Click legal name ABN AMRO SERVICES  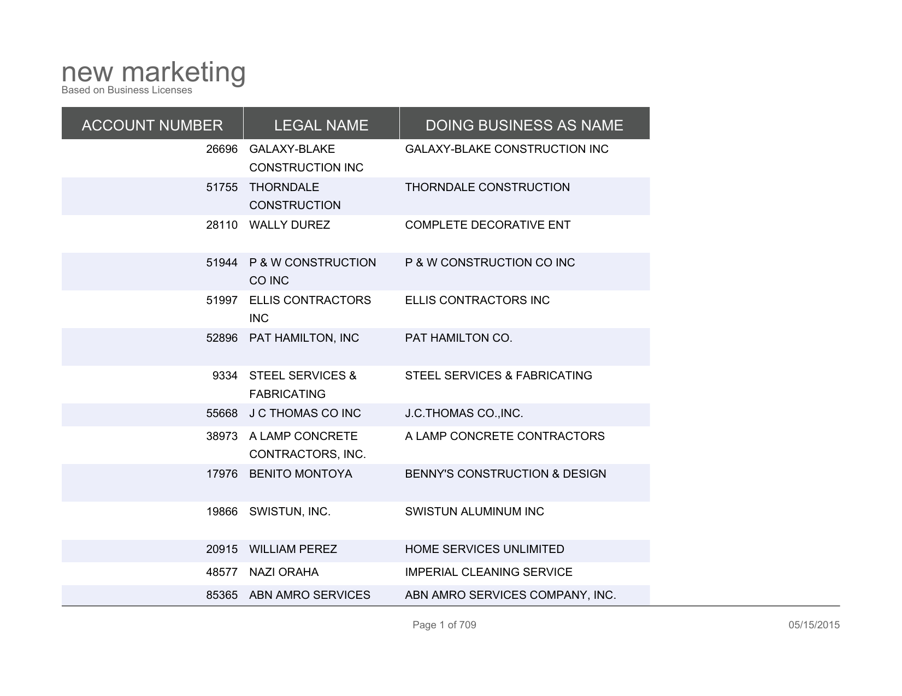pos(310,595)
